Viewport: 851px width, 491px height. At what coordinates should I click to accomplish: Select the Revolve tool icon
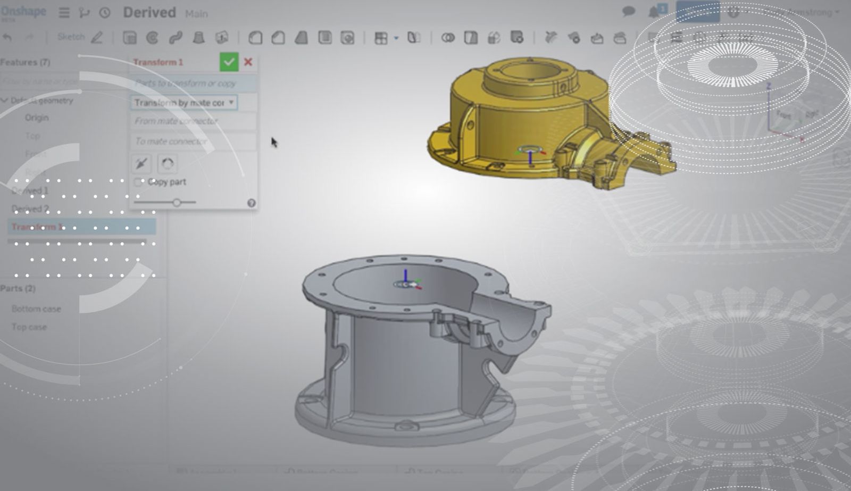click(153, 38)
